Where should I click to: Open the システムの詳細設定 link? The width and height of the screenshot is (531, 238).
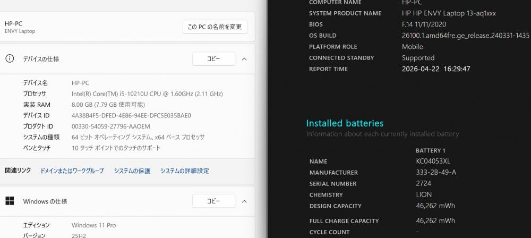pos(185,171)
